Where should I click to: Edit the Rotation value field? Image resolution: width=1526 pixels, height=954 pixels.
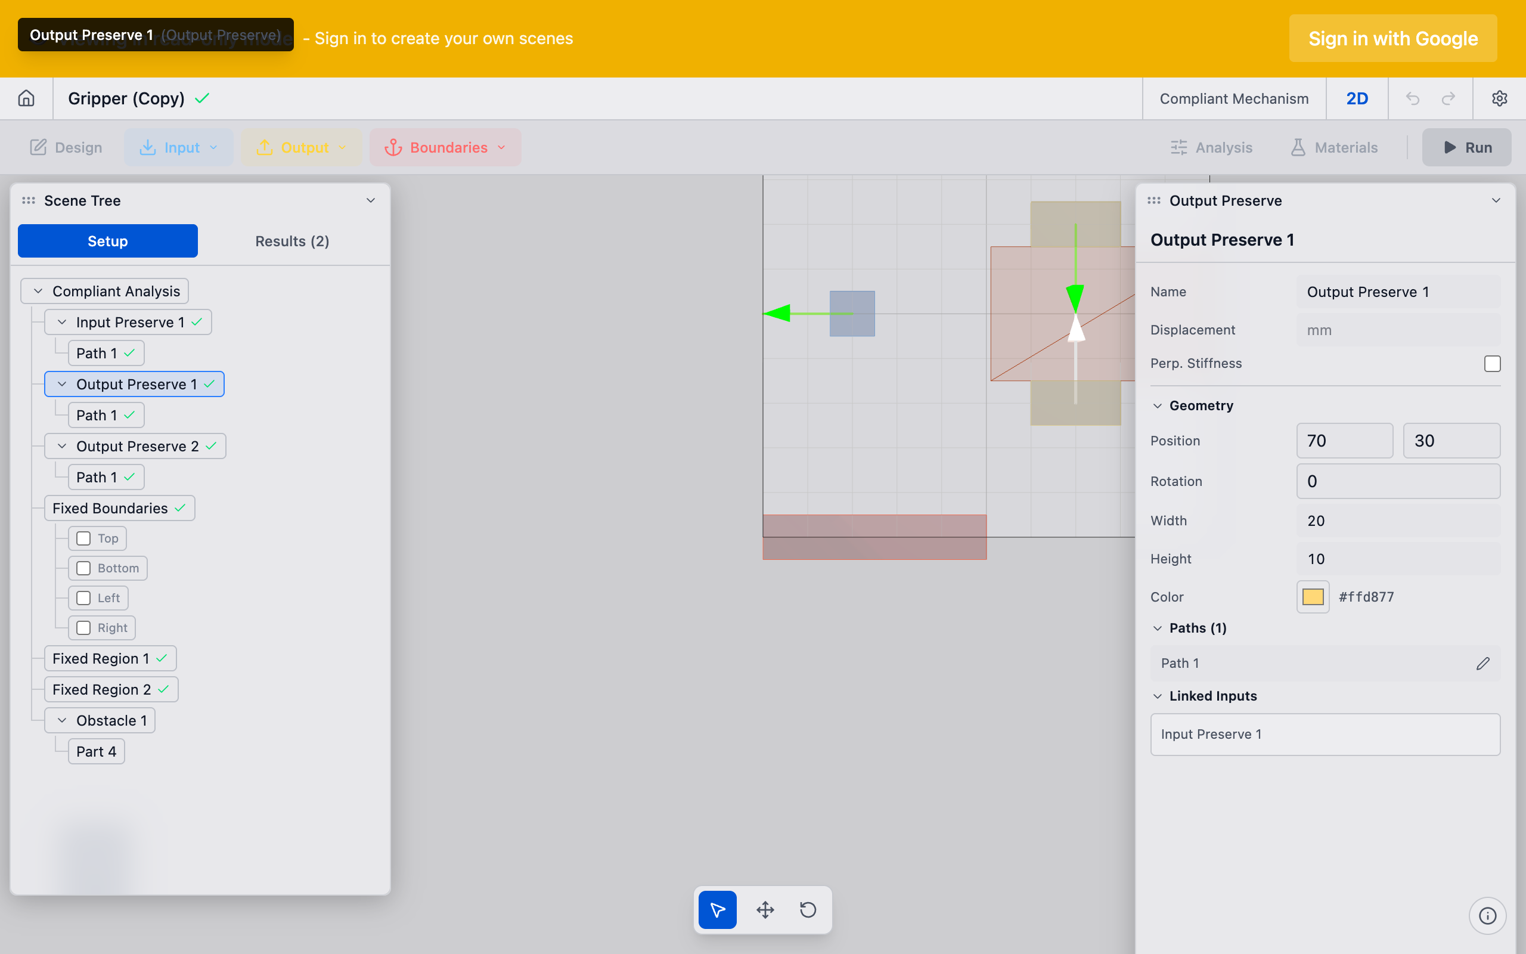1398,481
